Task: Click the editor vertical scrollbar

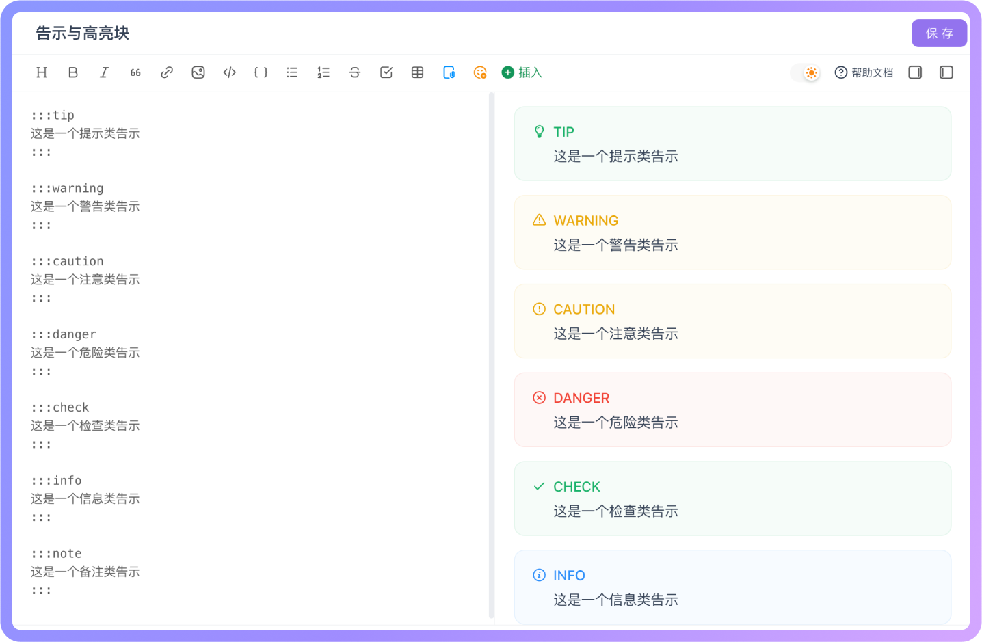Action: click(x=492, y=356)
